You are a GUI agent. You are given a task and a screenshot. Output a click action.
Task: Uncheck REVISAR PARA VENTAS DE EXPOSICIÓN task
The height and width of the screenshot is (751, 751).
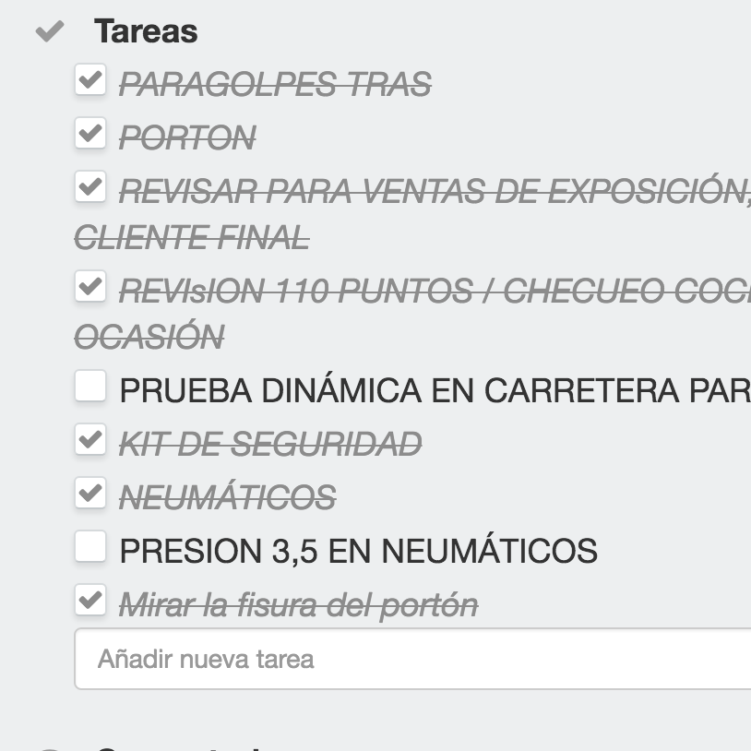89,187
